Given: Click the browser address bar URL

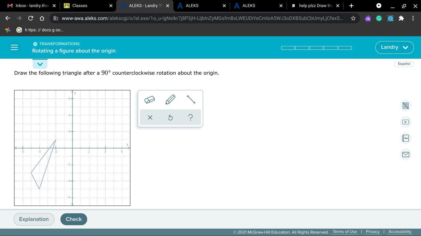Looking at the screenshot, I should (x=202, y=18).
